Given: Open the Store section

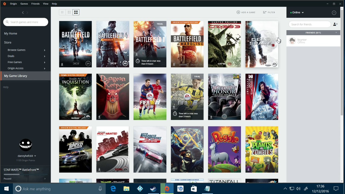Looking at the screenshot, I should tap(8, 42).
